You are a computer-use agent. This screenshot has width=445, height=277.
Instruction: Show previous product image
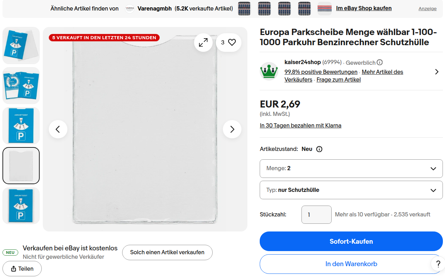pos(58,129)
